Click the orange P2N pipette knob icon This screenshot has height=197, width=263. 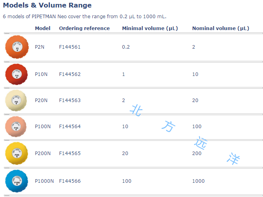point(17,47)
